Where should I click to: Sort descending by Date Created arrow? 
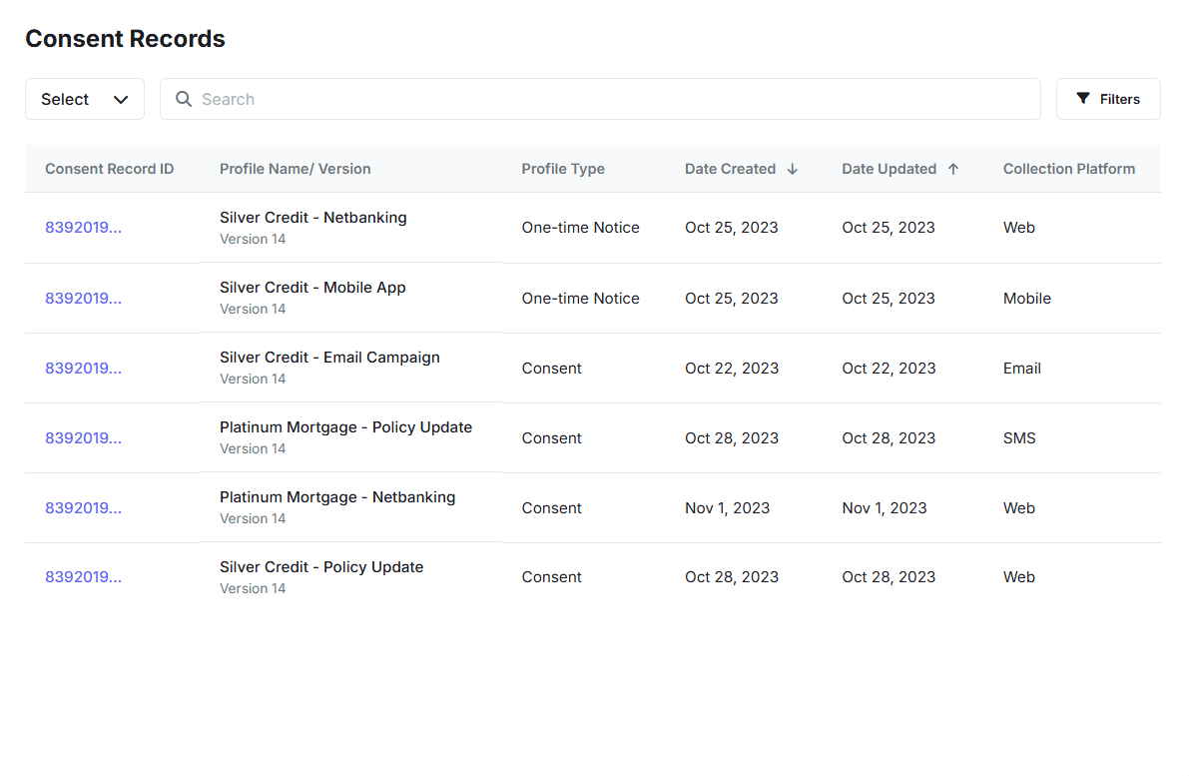click(793, 169)
